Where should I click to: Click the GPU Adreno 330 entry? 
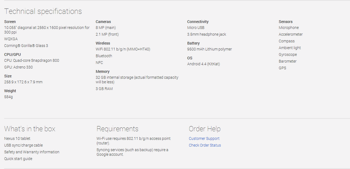(19, 67)
